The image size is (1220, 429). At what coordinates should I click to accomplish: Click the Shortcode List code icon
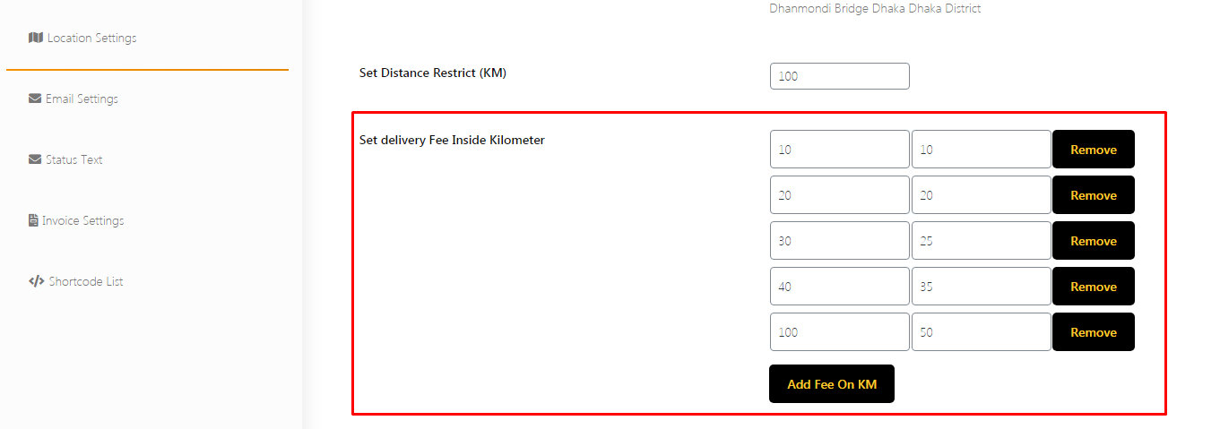[36, 281]
